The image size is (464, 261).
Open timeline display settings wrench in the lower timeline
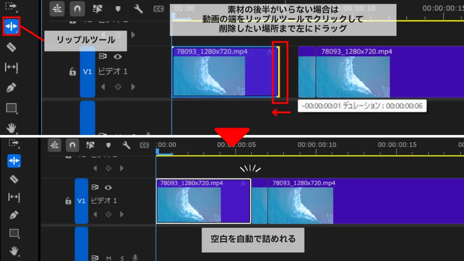point(126,145)
